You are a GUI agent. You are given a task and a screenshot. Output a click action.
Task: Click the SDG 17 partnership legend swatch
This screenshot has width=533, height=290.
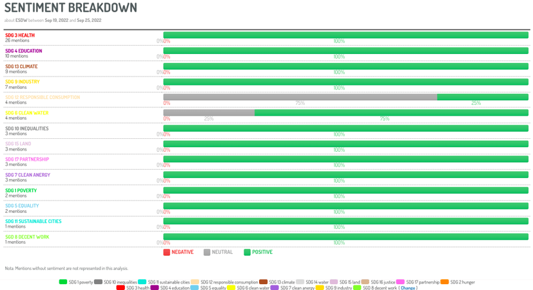400,282
